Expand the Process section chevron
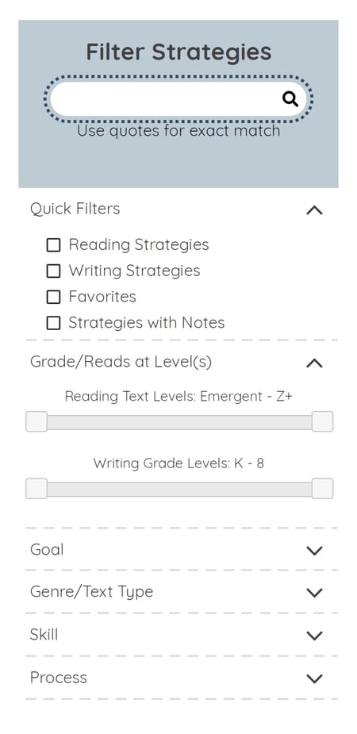The width and height of the screenshot is (357, 734). (314, 678)
